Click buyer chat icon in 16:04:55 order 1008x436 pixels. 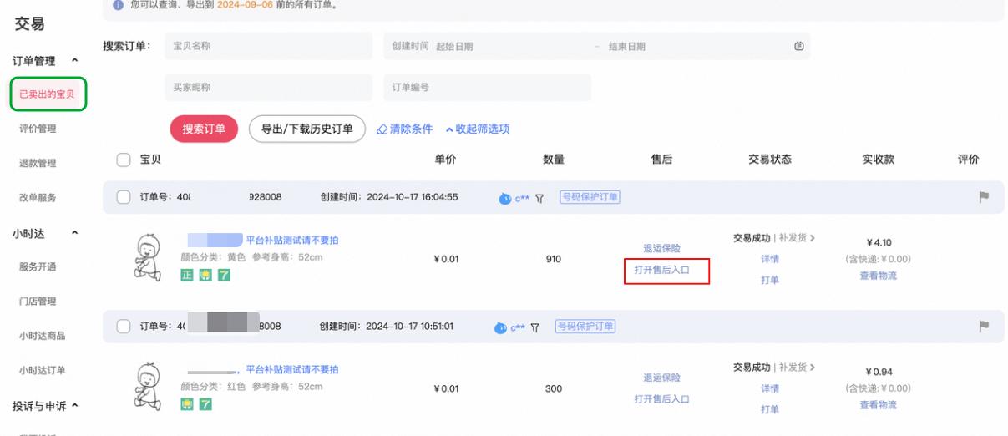(x=504, y=198)
